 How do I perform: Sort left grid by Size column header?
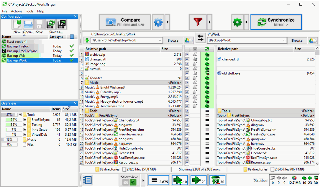171,49
